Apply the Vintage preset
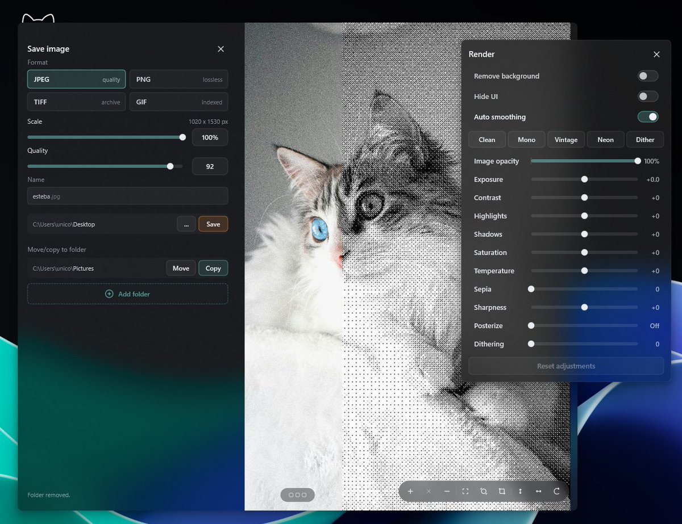The height and width of the screenshot is (524, 682). pyautogui.click(x=566, y=140)
